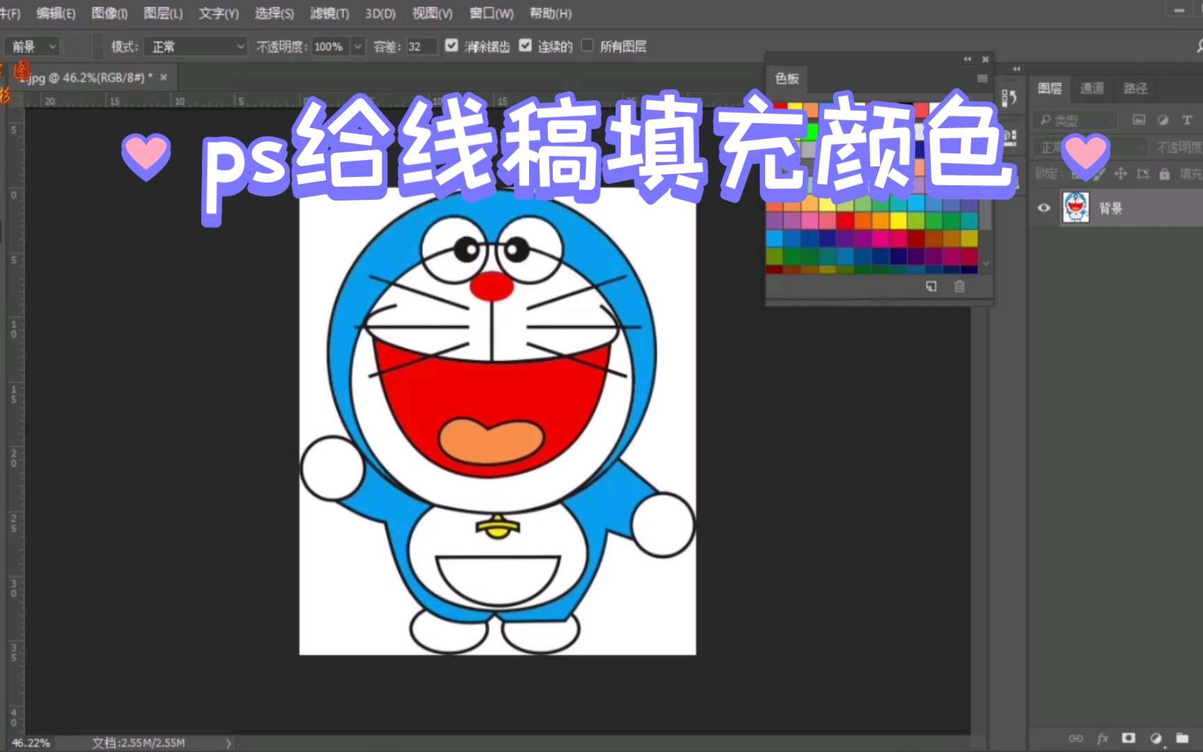Switch to the 路径 tab
Screen dimensions: 1203x752
pyautogui.click(x=1135, y=88)
